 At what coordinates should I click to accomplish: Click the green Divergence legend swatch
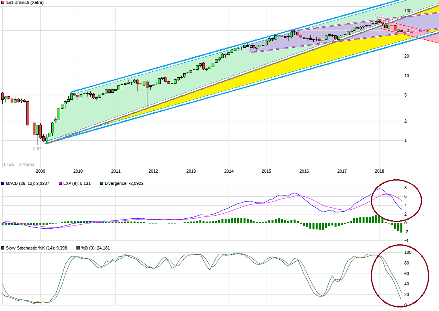(102, 183)
